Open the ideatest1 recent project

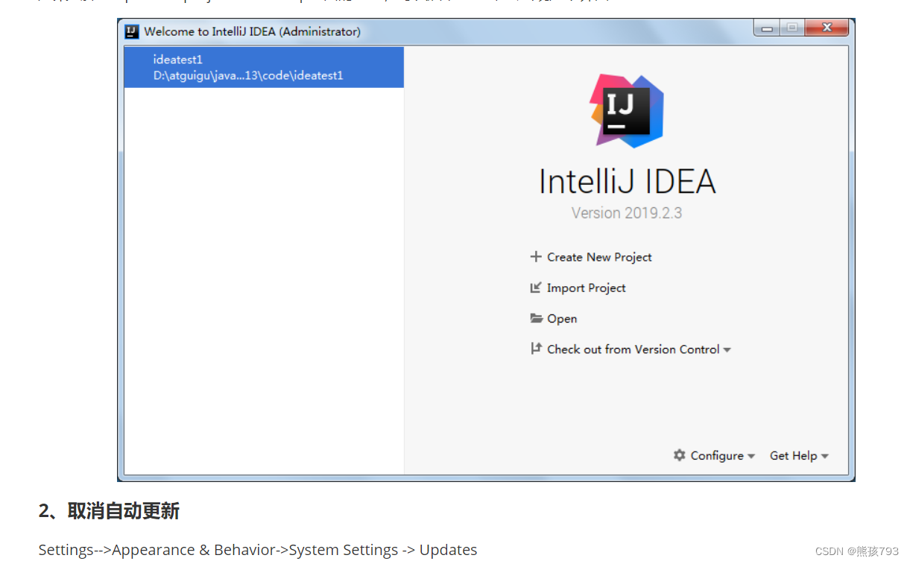coord(264,67)
